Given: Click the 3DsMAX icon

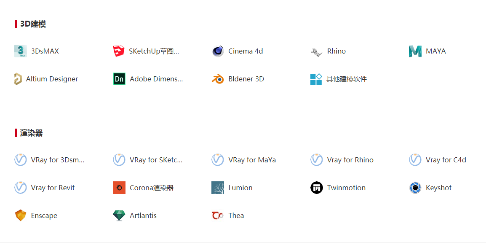Looking at the screenshot, I should tap(21, 51).
